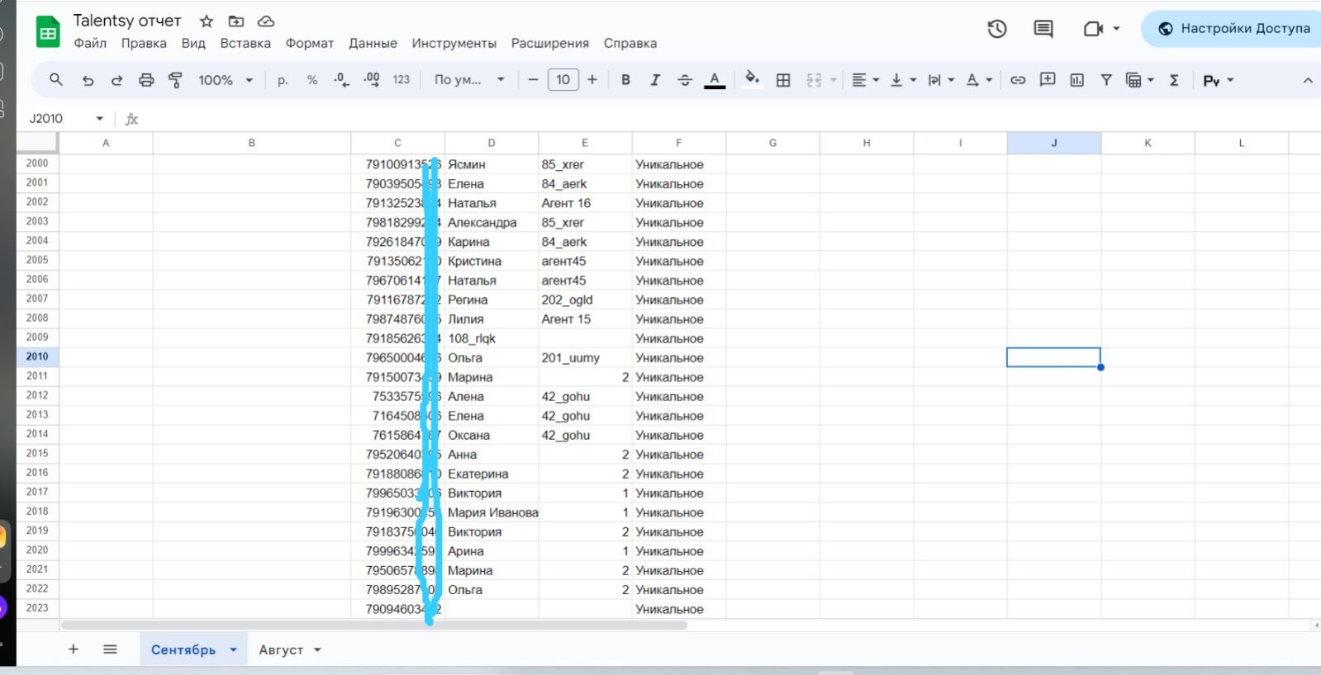Open the number format 123 menu
This screenshot has height=675, width=1321.
point(402,80)
